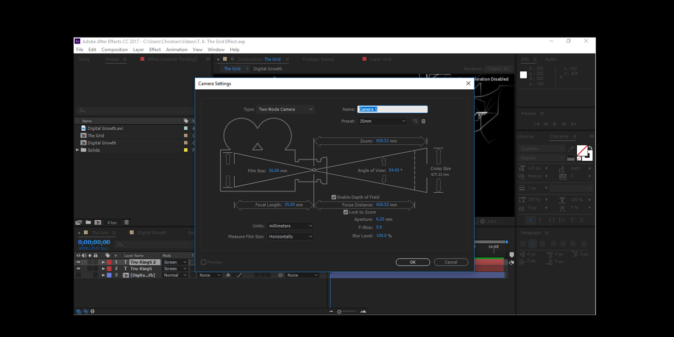Toggle visibility of Tru-KingS 2 layer
The width and height of the screenshot is (674, 337).
coord(78,262)
